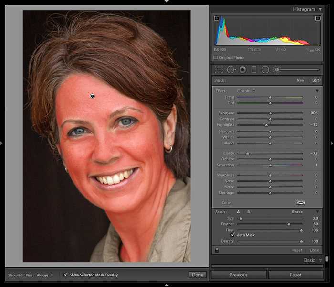Viewport: 334px width, 287px height.
Task: Click the Feather value 80 field
Action: (316, 224)
